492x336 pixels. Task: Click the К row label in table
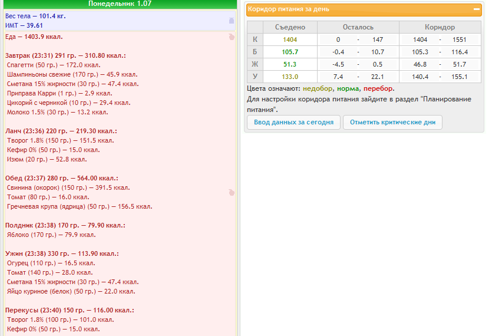255,39
